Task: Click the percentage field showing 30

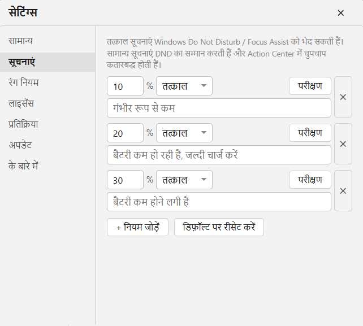Action: tap(125, 180)
